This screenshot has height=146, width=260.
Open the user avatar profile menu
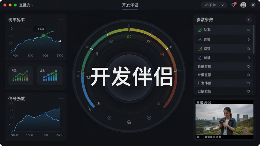[x=243, y=5]
